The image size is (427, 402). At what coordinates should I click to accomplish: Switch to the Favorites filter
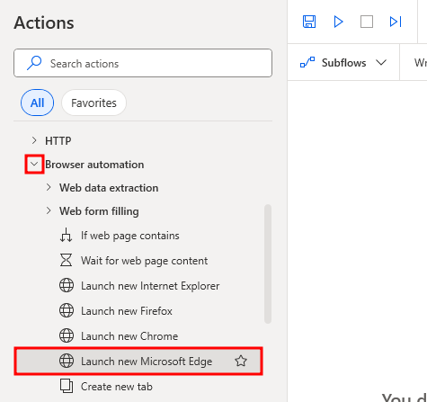[x=93, y=103]
